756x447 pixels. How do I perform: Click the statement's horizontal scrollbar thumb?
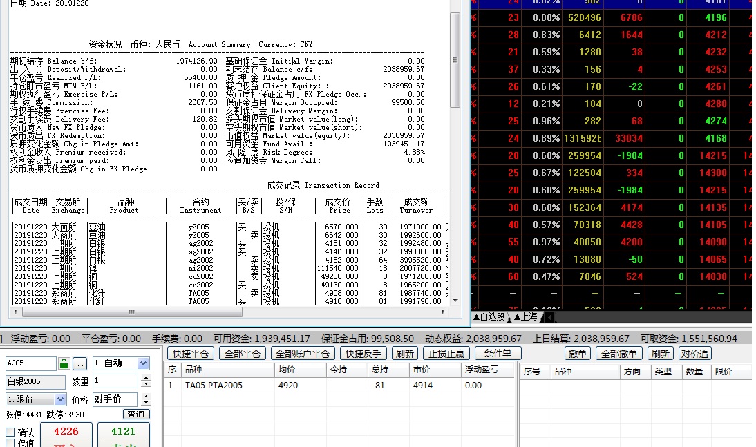click(132, 312)
